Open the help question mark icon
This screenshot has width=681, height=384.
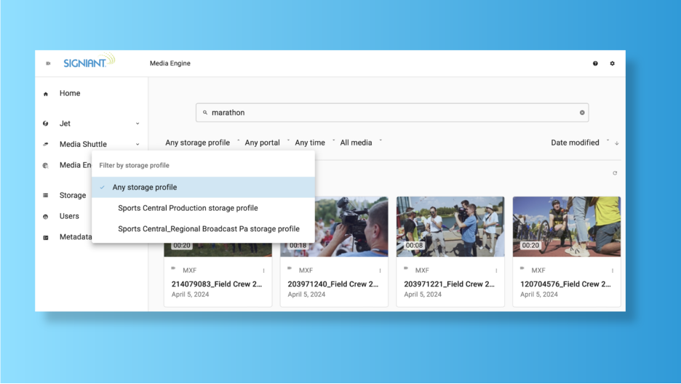click(x=595, y=63)
